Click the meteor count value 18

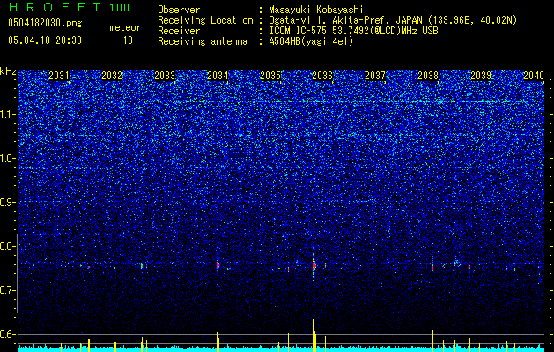tap(128, 40)
